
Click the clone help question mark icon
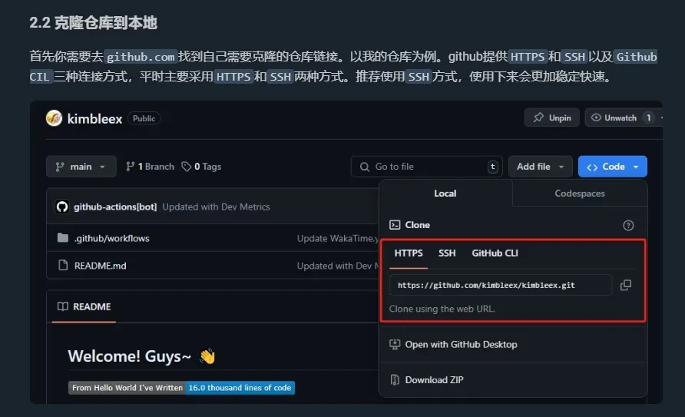click(628, 225)
